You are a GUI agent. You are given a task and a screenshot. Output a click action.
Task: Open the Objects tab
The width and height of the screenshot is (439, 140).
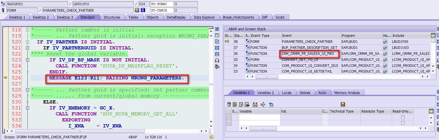(153, 17)
